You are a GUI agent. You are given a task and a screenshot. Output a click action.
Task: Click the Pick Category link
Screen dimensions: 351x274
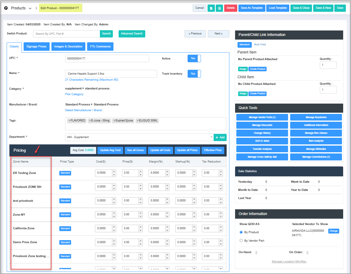(x=74, y=94)
